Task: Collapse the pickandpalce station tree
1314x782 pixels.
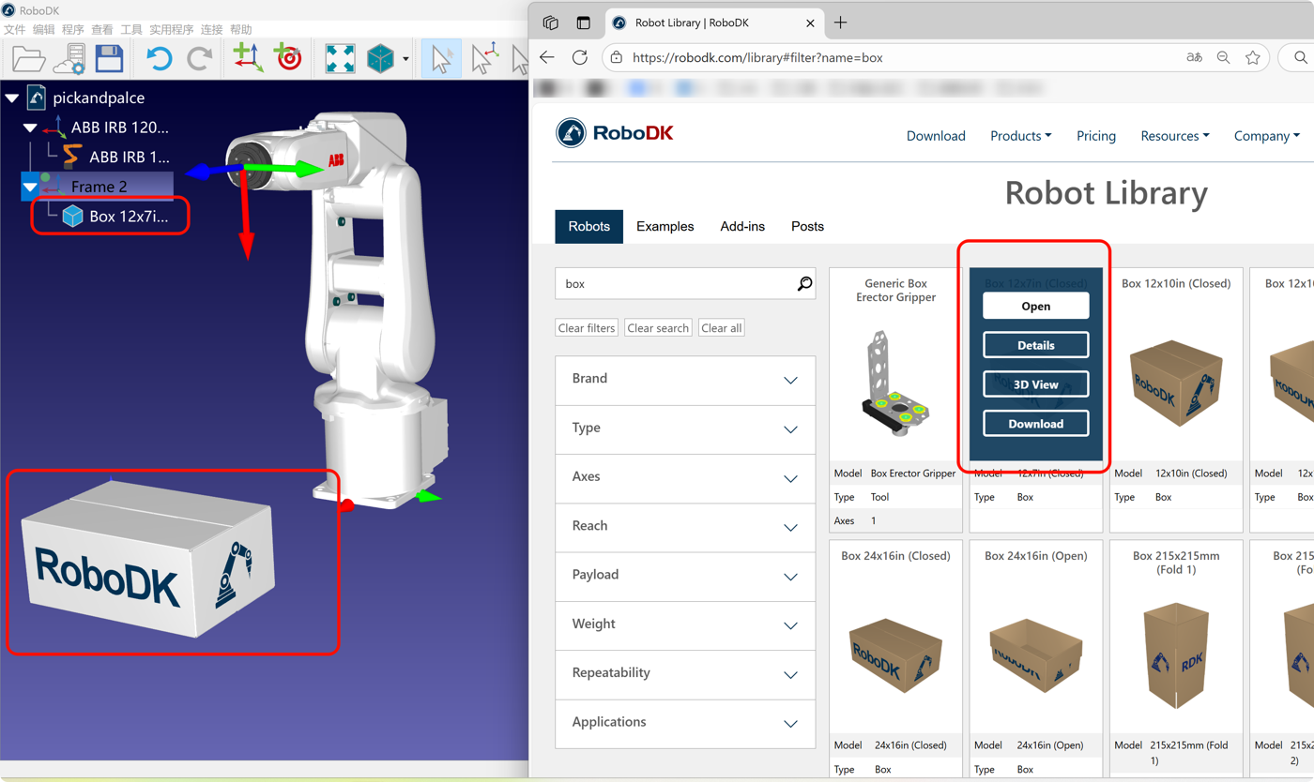Action: 12,98
